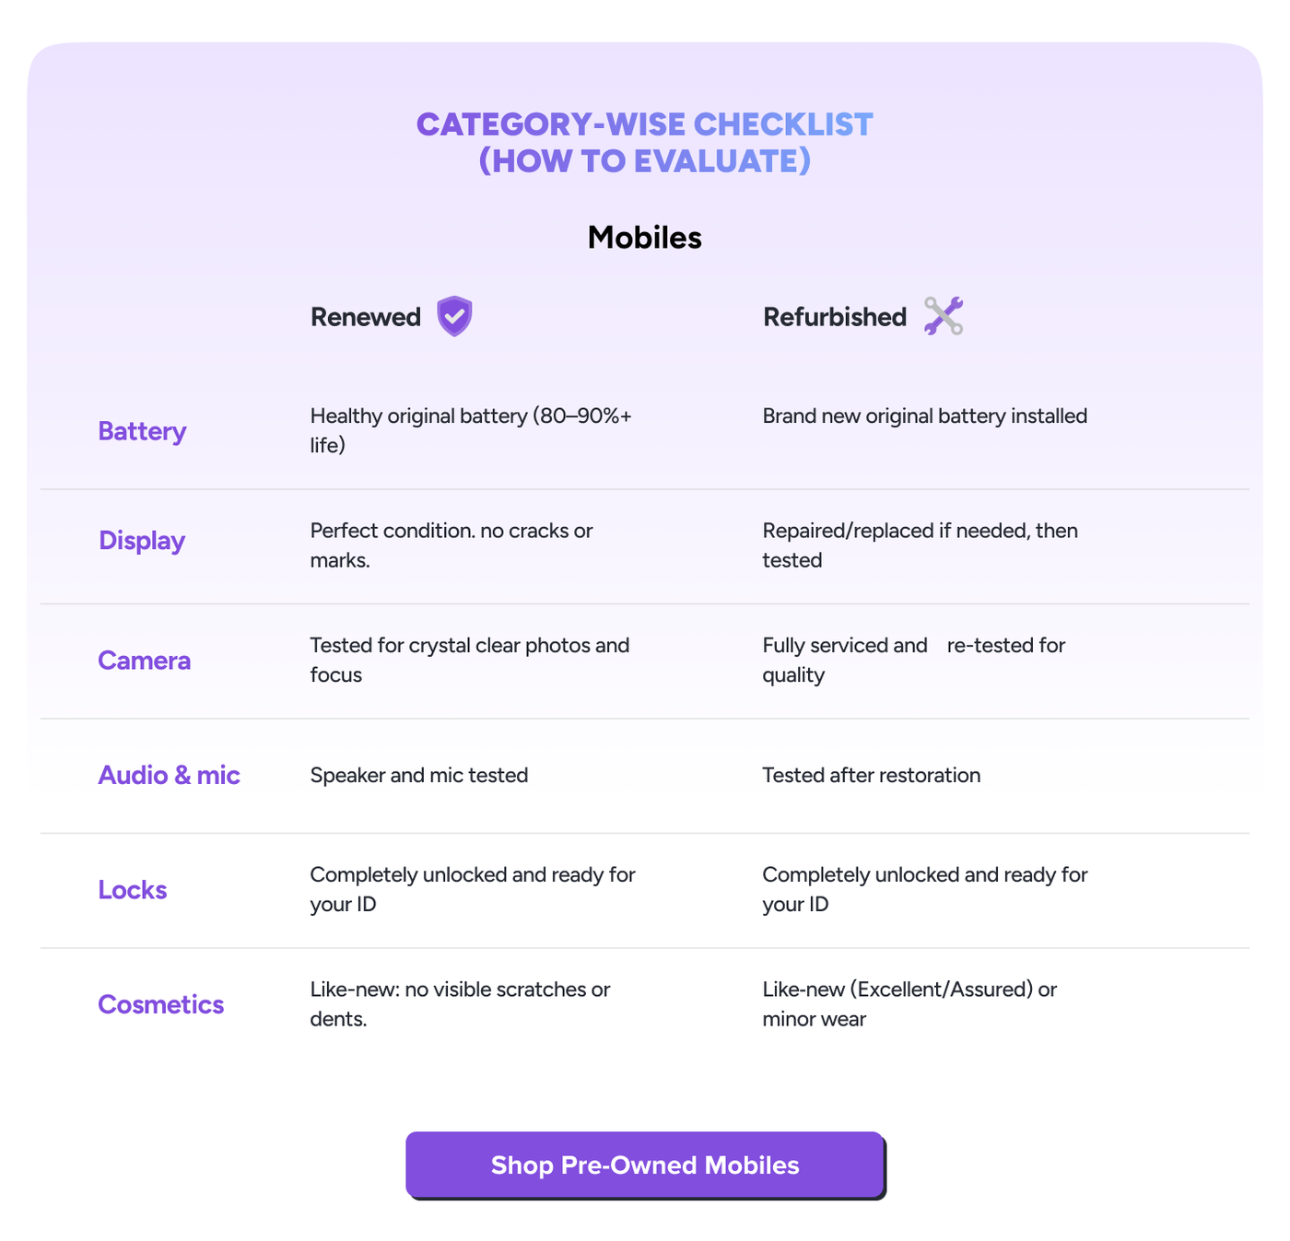
Task: Select the Camera row label
Action: point(144,661)
